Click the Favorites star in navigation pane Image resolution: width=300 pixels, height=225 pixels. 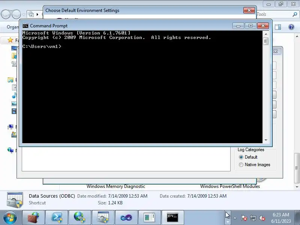(x=10, y=40)
